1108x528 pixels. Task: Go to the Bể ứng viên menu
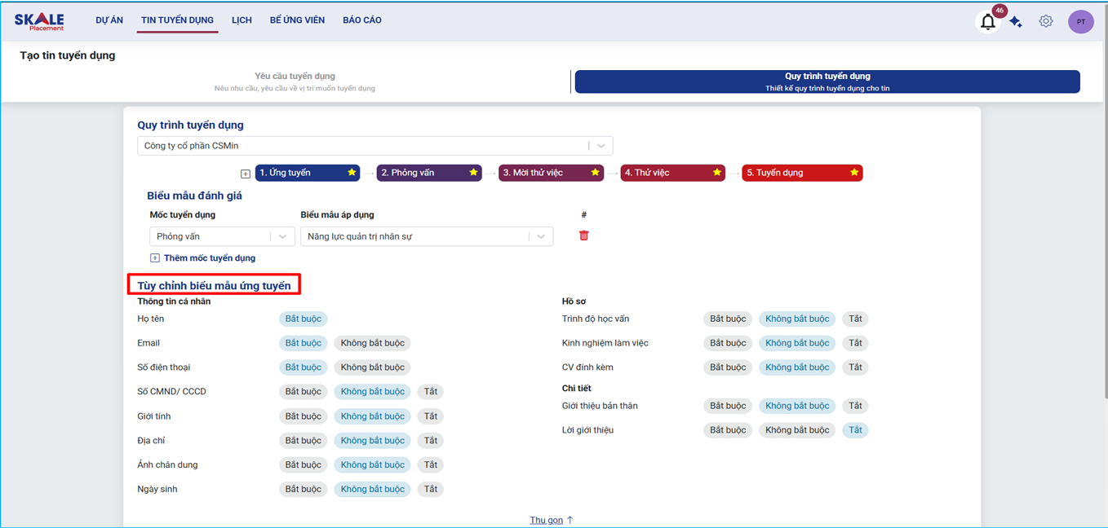coord(297,20)
